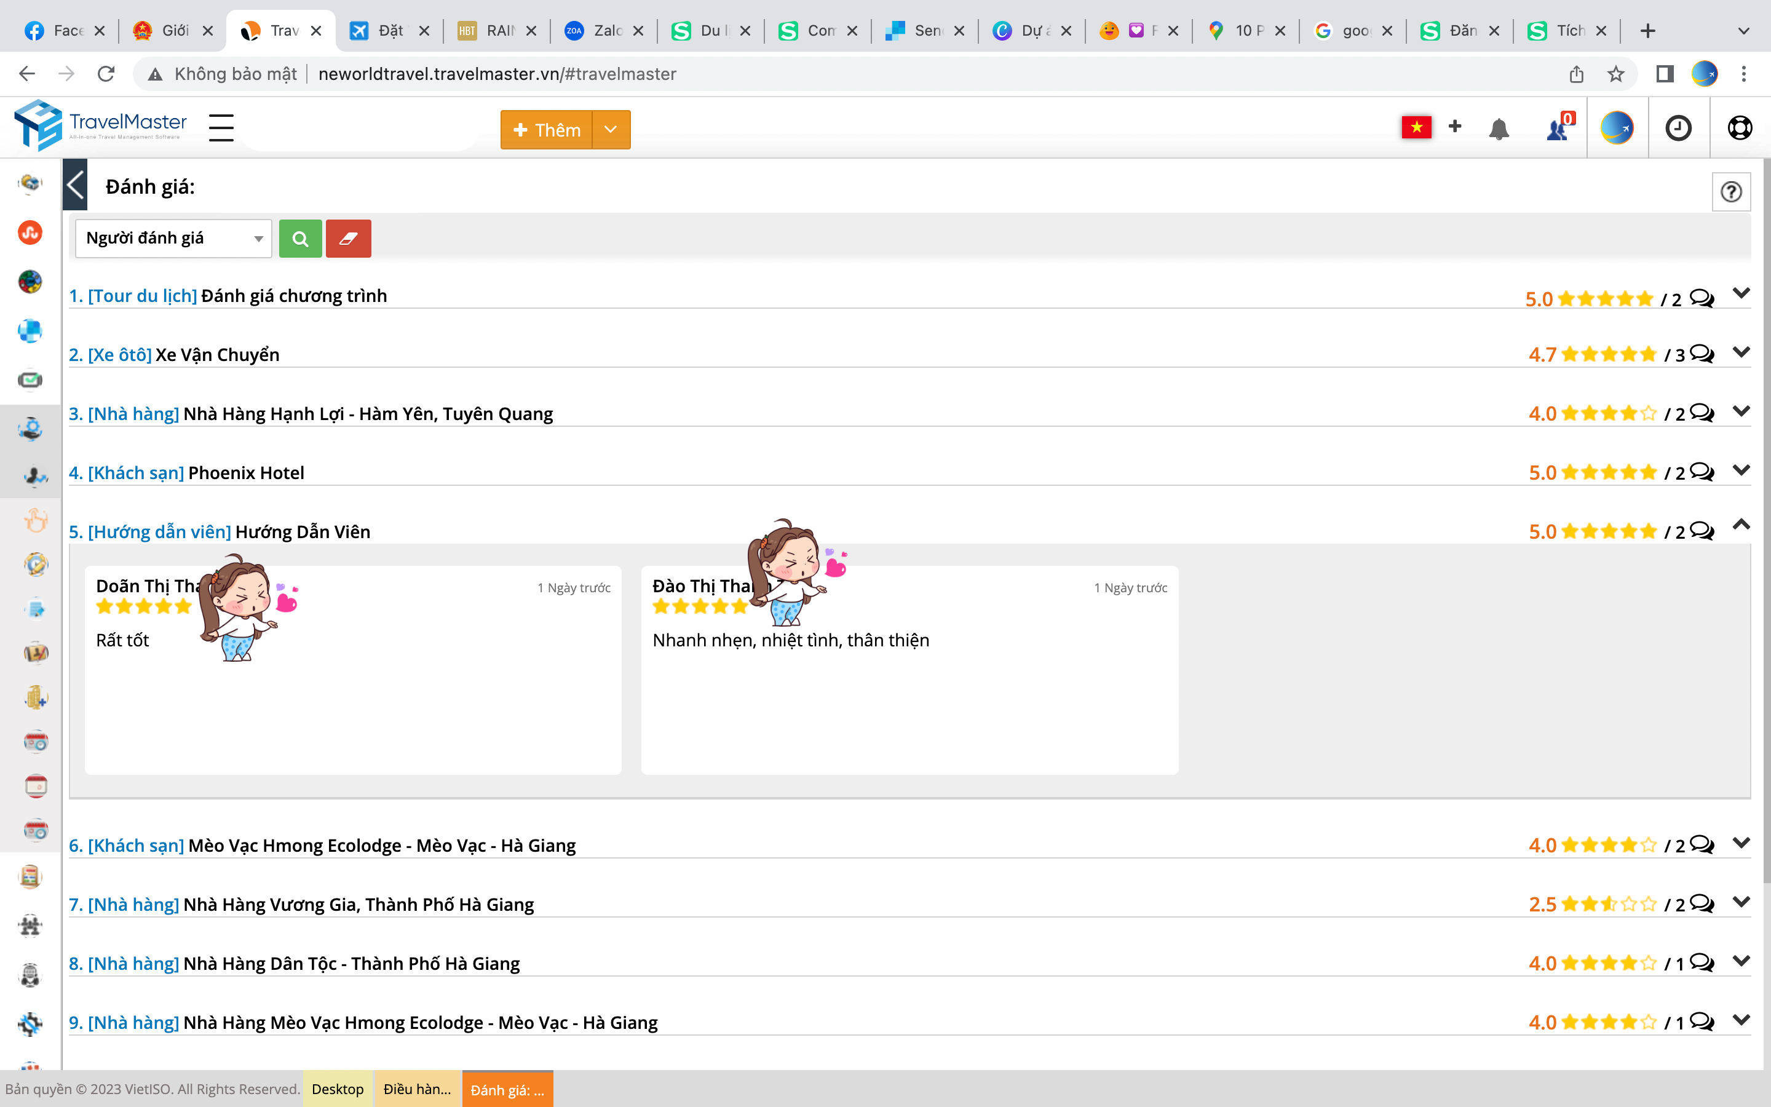Open the arrow next to Thêm button
The height and width of the screenshot is (1107, 1771).
coord(611,130)
